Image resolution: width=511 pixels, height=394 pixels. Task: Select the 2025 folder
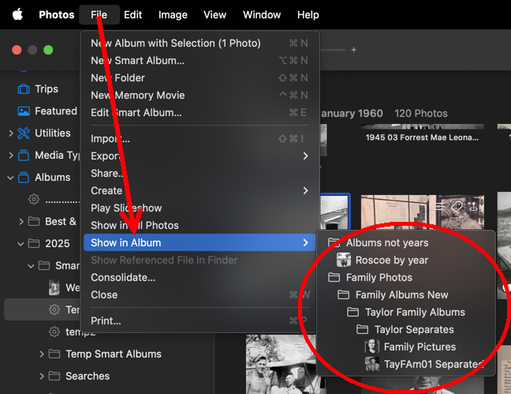pos(58,243)
